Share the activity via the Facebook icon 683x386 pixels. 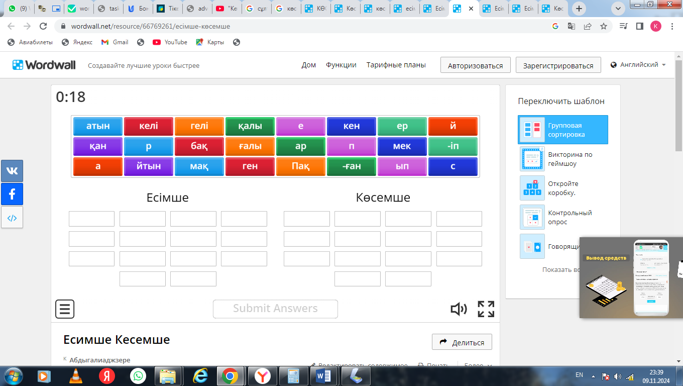point(12,194)
